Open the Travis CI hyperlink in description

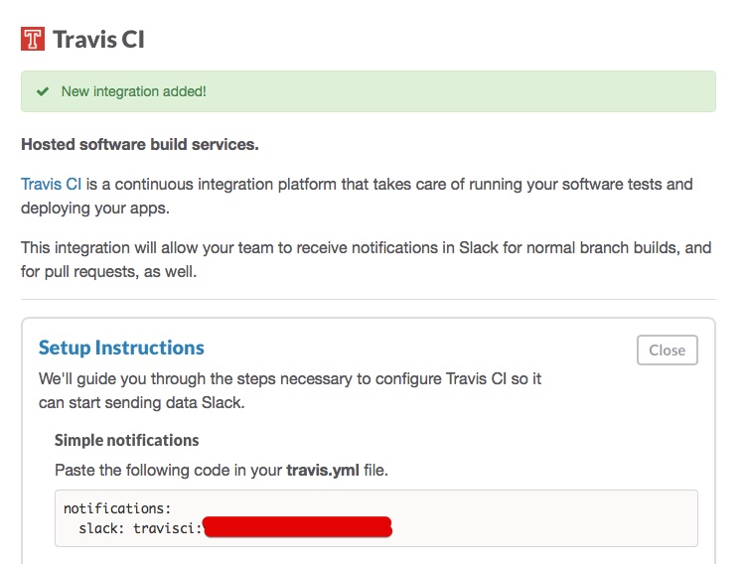click(52, 184)
